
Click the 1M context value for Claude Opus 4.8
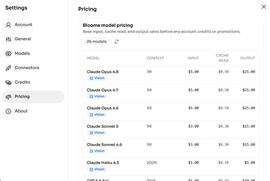[x=149, y=72]
